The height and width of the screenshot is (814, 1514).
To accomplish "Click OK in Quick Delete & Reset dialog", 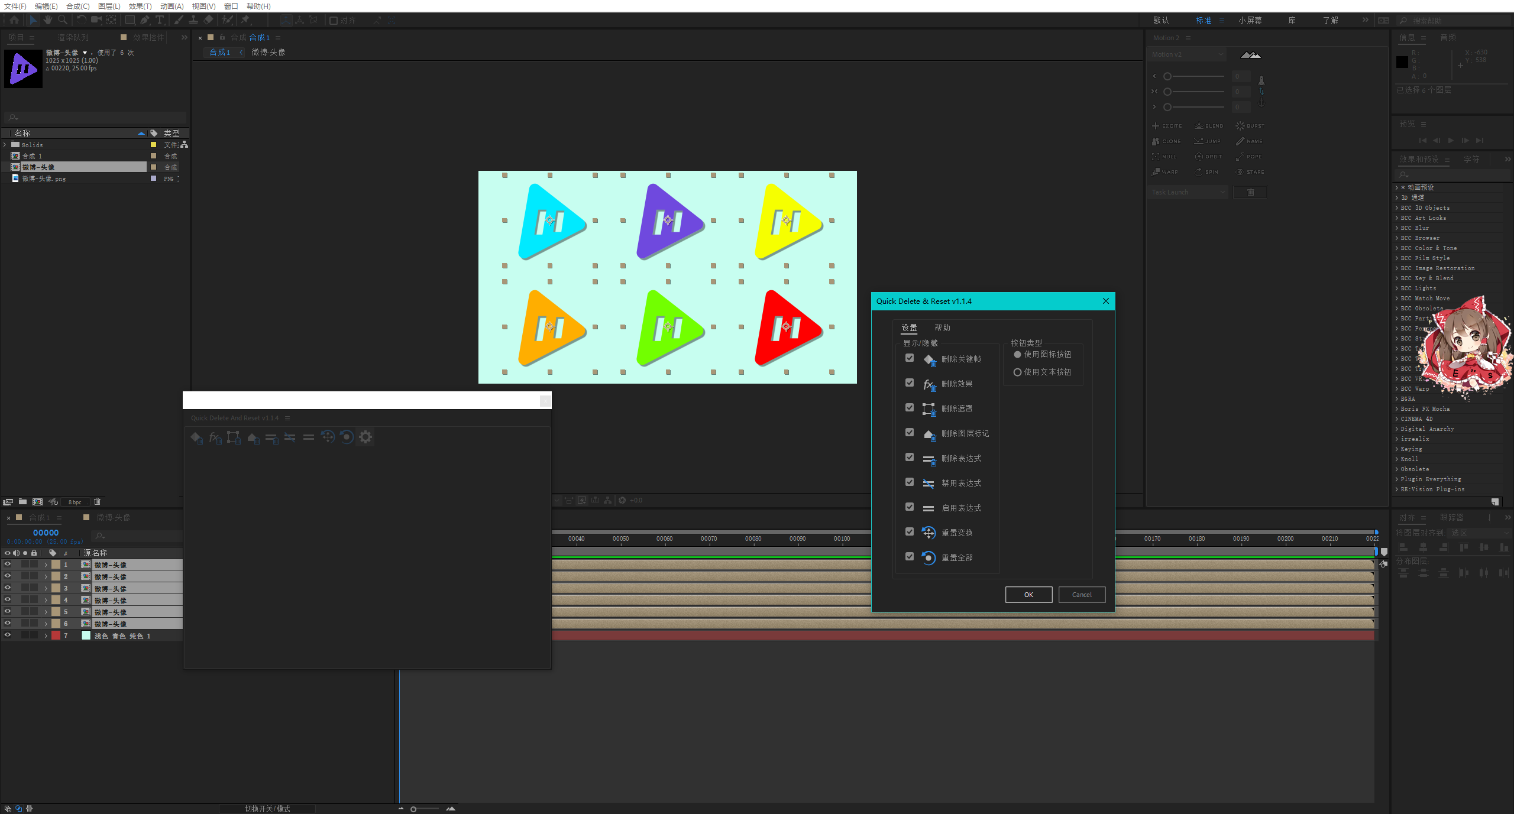I will pos(1028,595).
